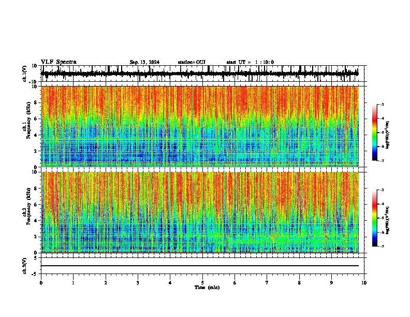Click the '-7' label on ch.2 color bar
Screen dimensions: 410x317
point(382,246)
